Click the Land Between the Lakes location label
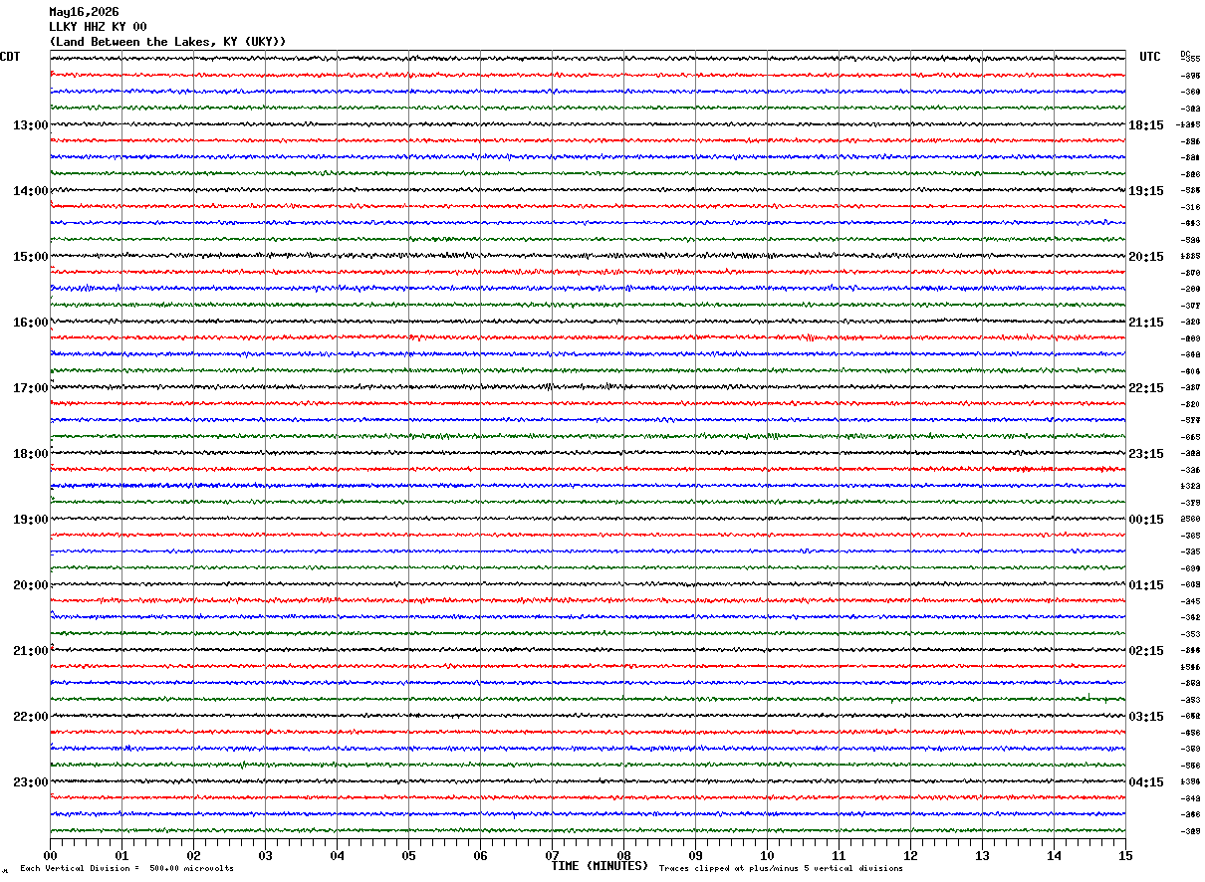 point(167,42)
